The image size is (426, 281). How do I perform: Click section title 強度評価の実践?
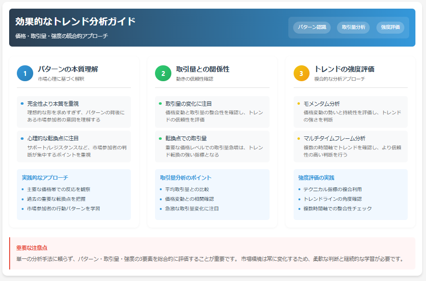316,178
